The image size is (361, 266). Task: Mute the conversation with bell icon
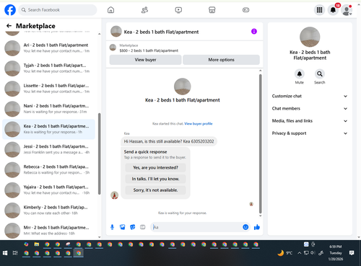tap(300, 74)
